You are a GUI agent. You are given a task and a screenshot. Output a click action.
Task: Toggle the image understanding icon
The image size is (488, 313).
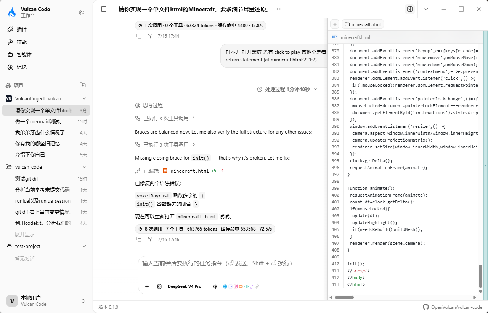tap(230, 286)
